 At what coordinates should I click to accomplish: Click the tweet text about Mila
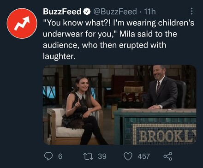coord(119,40)
